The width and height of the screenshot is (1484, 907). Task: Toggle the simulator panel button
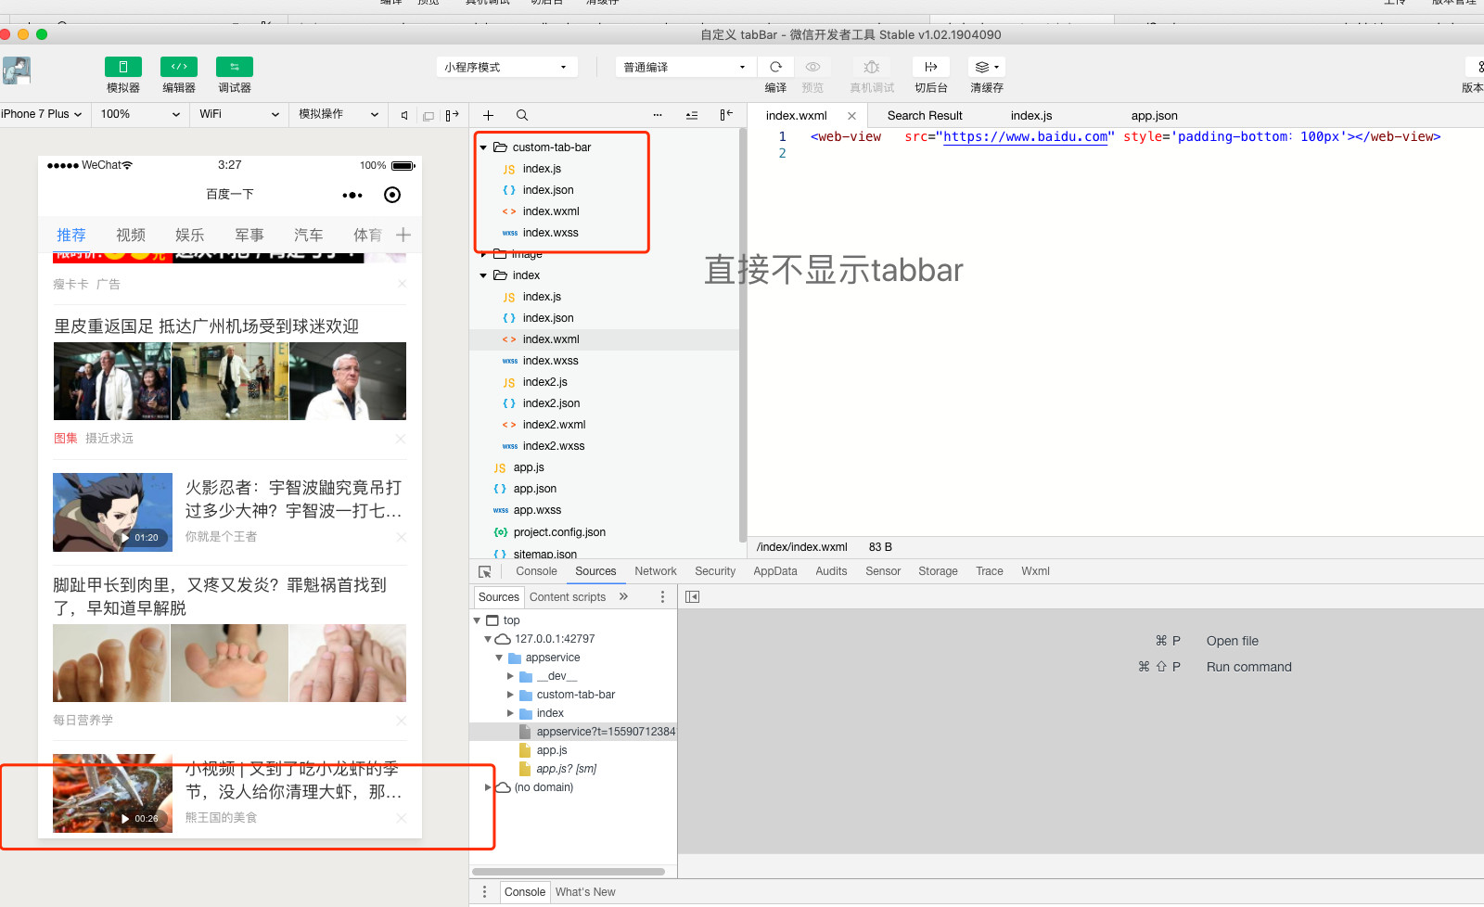(123, 67)
